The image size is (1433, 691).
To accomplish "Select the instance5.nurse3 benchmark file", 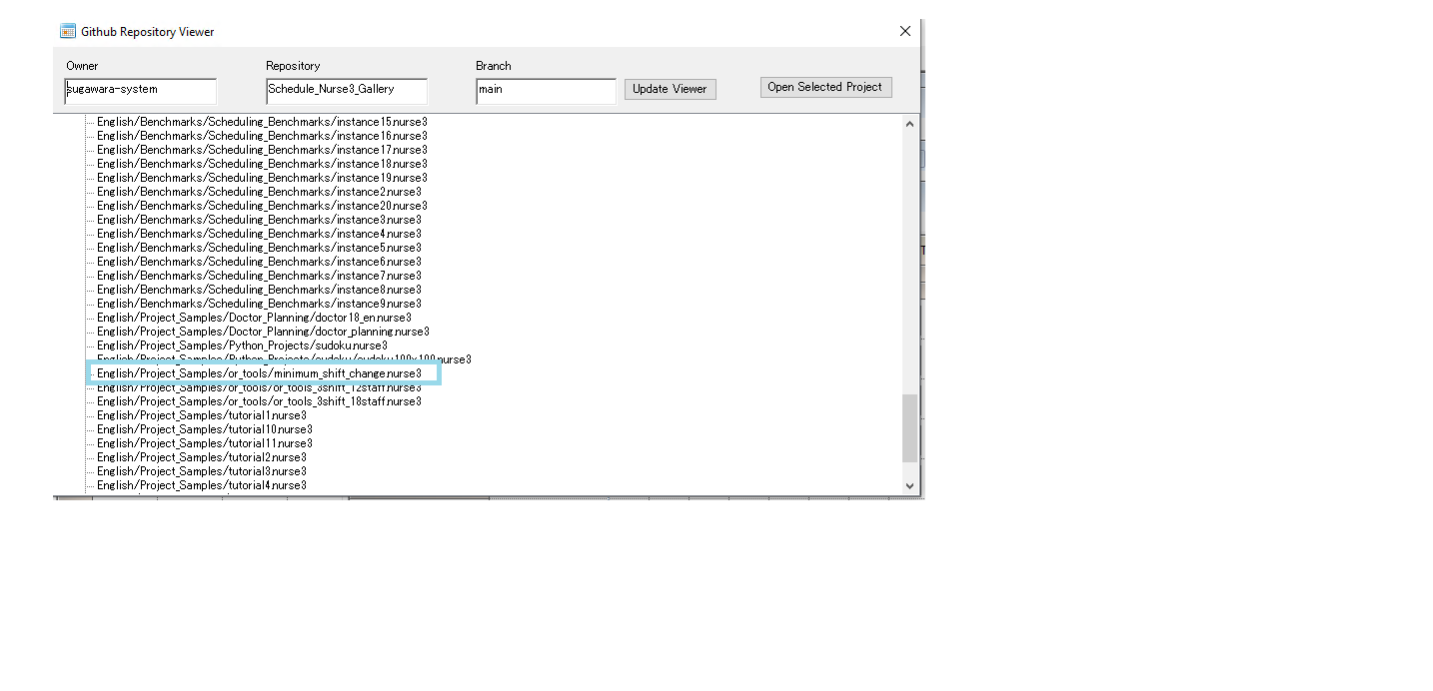I will [x=259, y=248].
